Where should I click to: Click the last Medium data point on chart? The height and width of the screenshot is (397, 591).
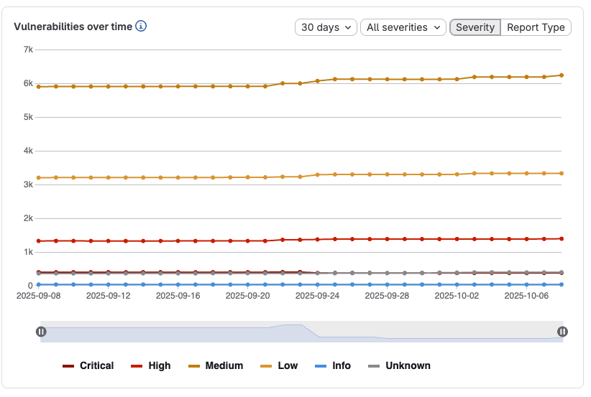tap(562, 75)
